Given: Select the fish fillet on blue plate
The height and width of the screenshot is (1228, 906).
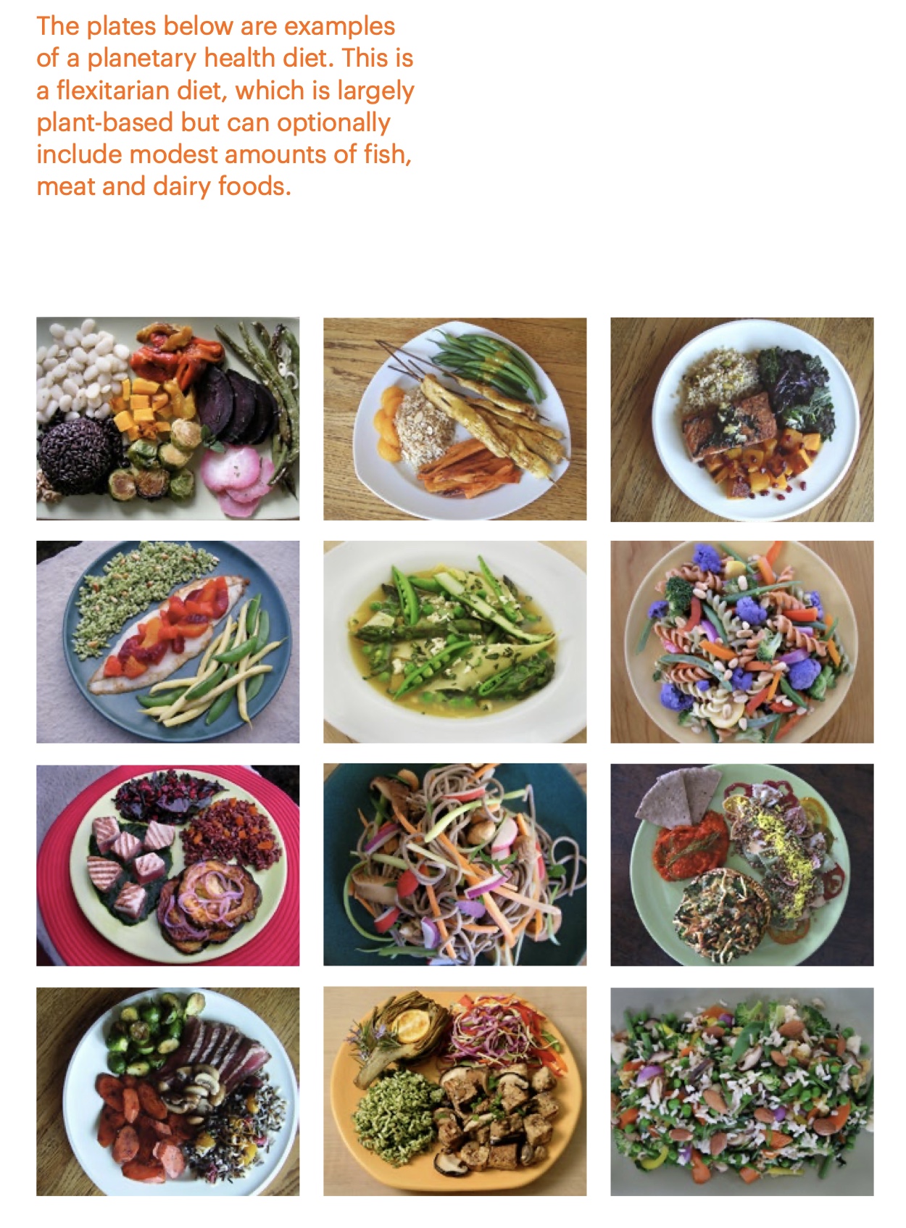Looking at the screenshot, I should [167, 642].
